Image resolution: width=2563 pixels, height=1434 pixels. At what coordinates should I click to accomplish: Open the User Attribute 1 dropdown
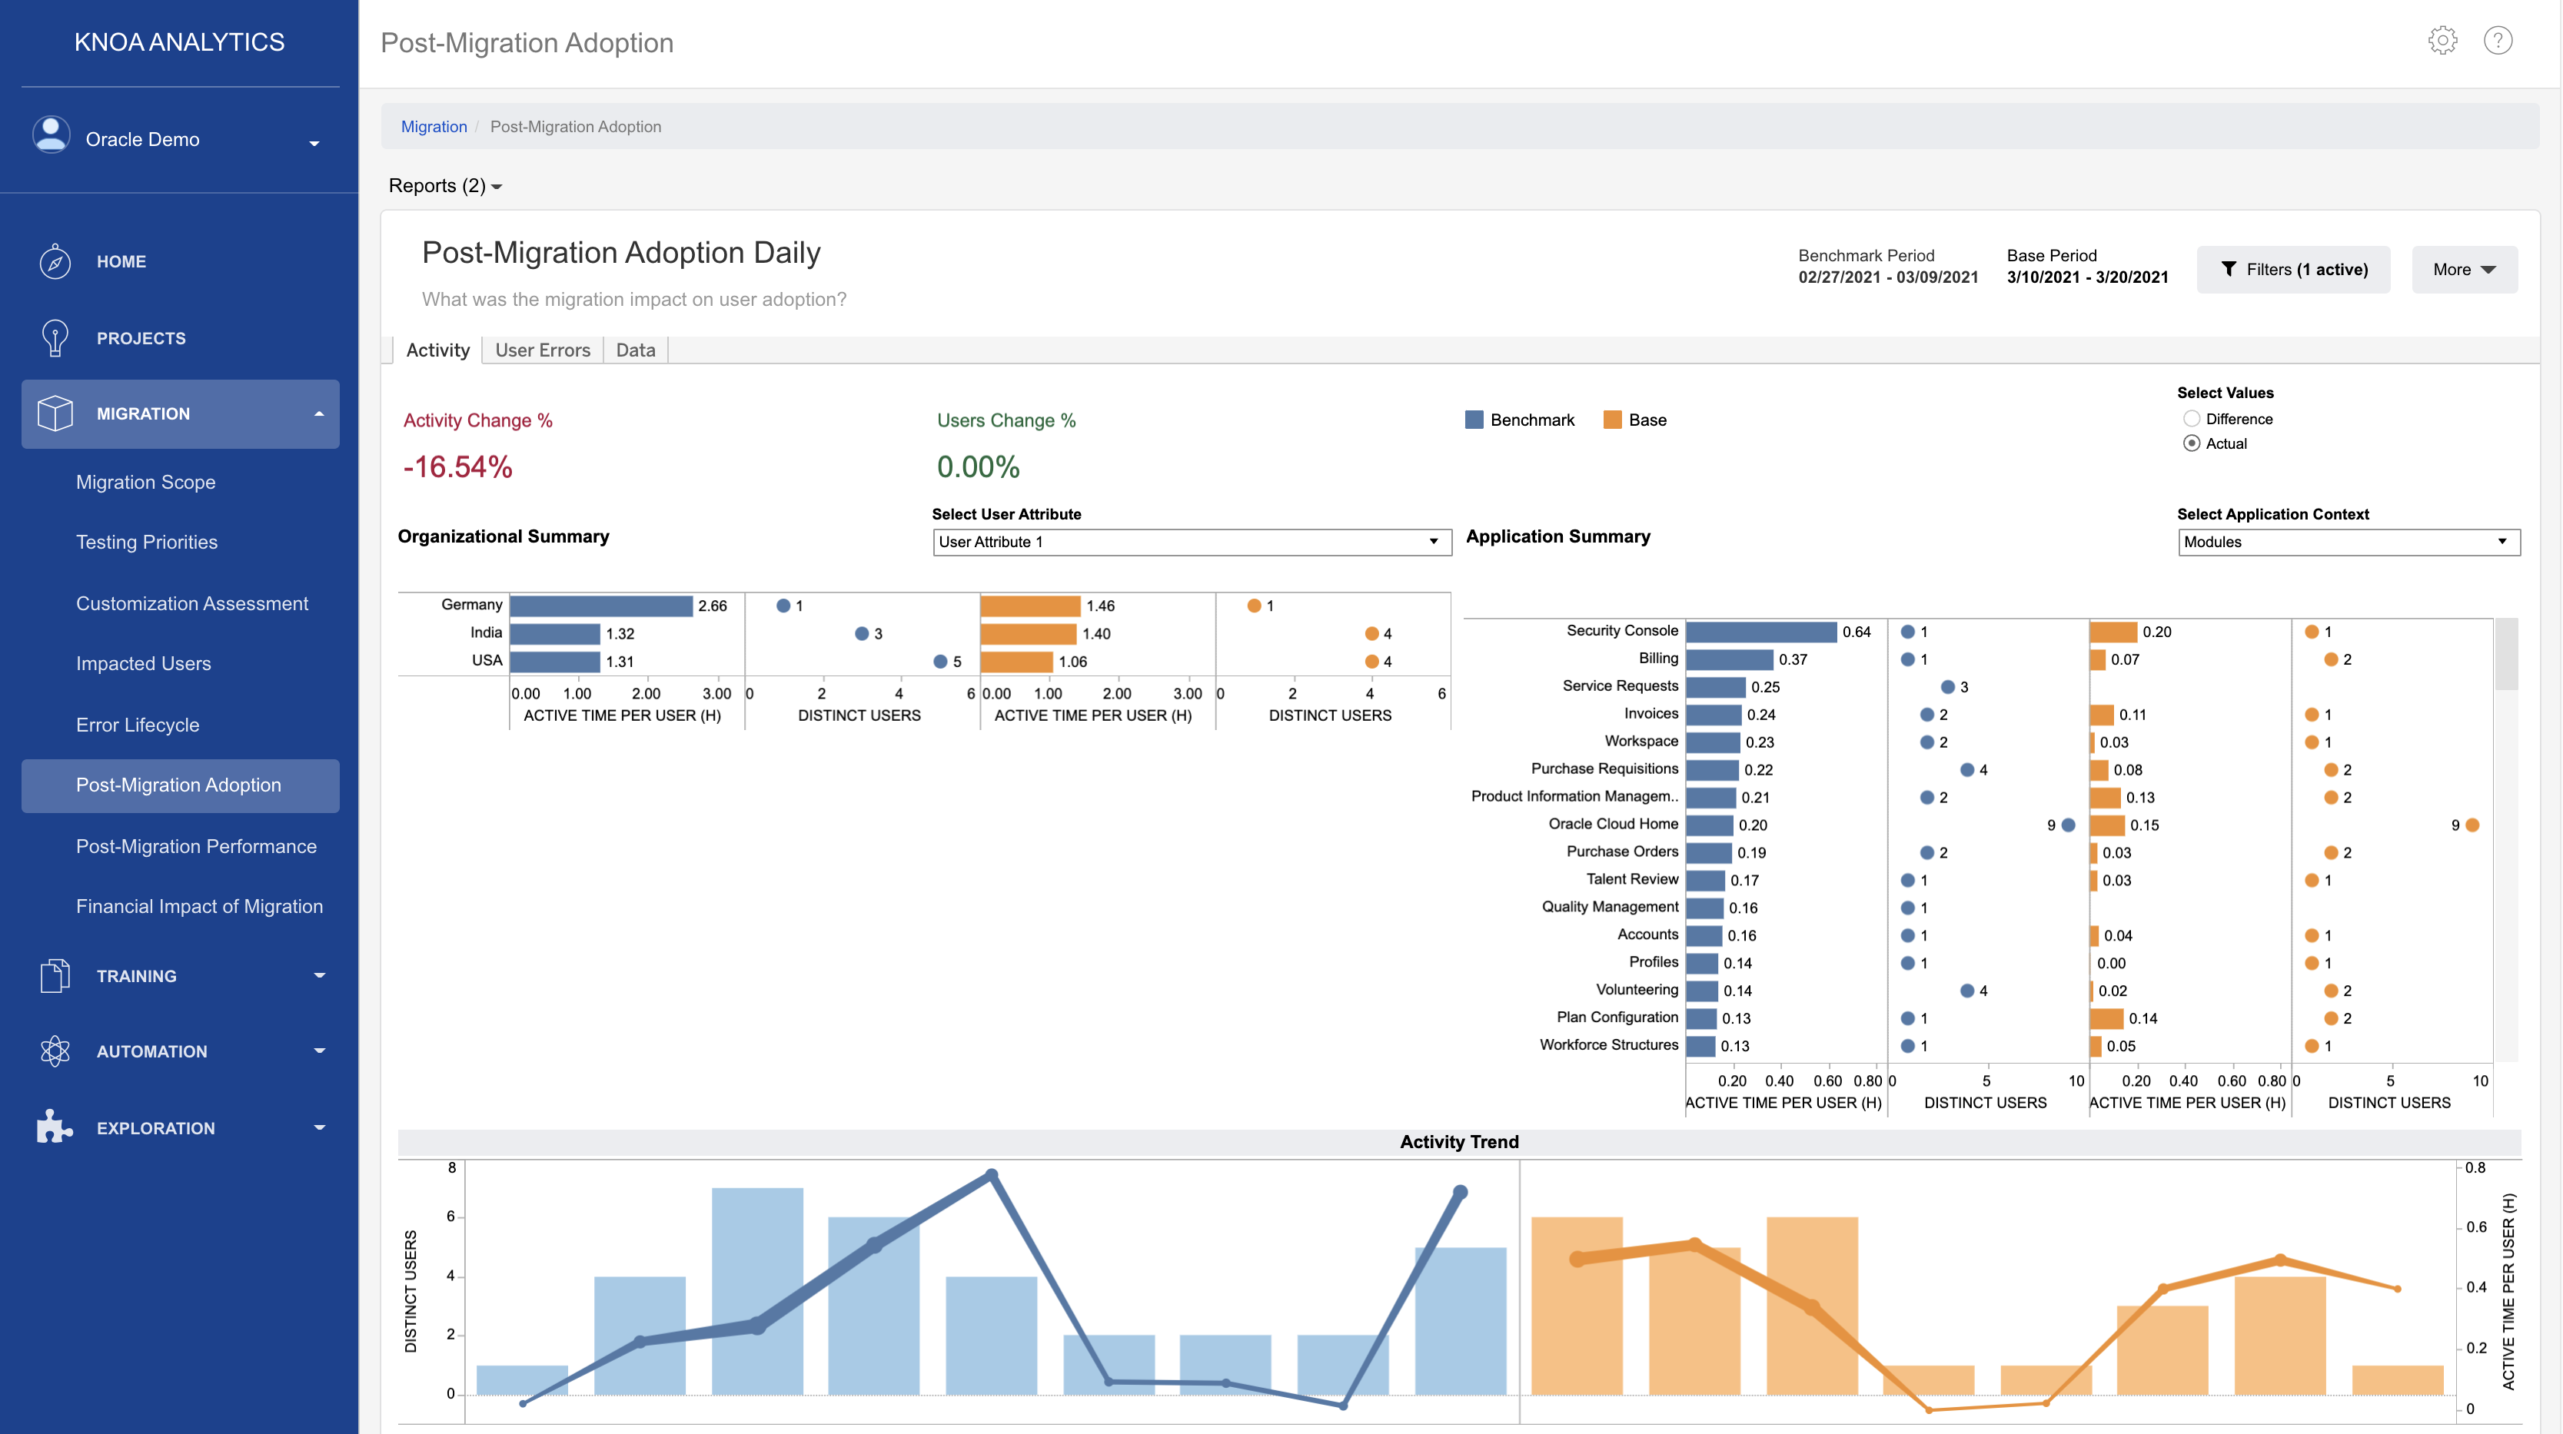[x=1191, y=542]
